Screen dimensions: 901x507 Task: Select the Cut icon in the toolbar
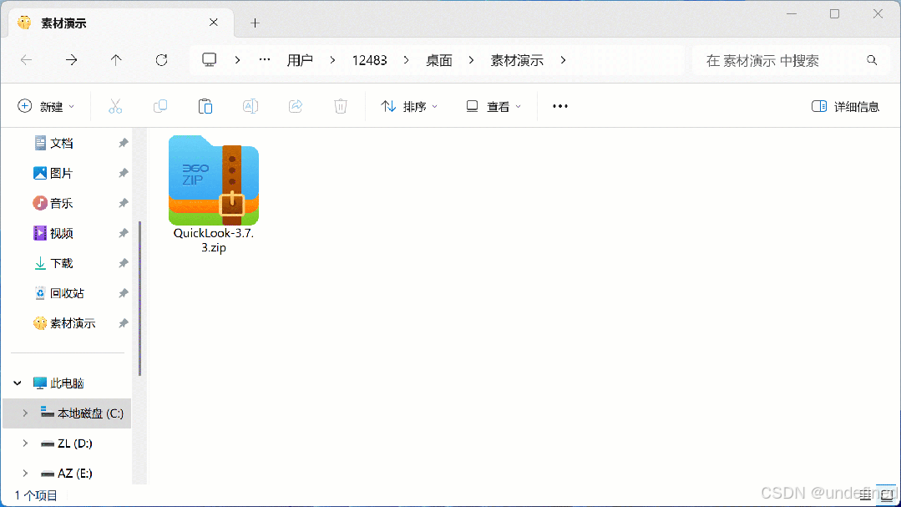pyautogui.click(x=115, y=106)
